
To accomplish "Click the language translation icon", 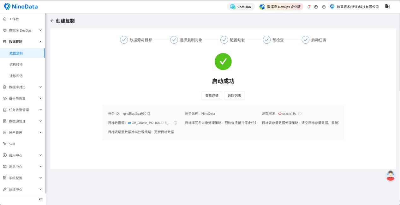I will 387,6.
